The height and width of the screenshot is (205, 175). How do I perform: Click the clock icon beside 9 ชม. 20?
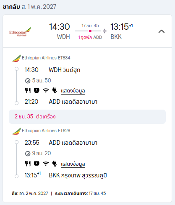(x=28, y=154)
